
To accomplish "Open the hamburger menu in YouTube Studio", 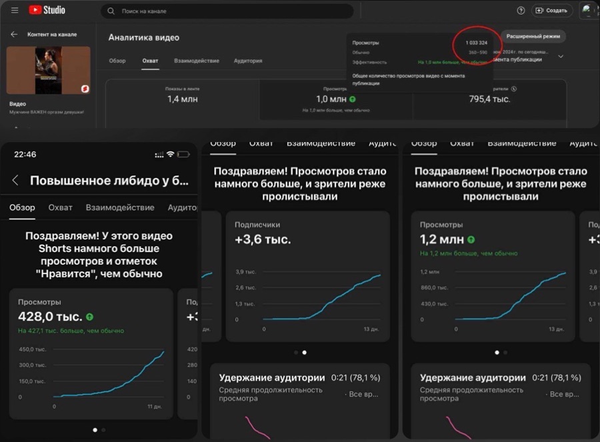I will pyautogui.click(x=15, y=10).
